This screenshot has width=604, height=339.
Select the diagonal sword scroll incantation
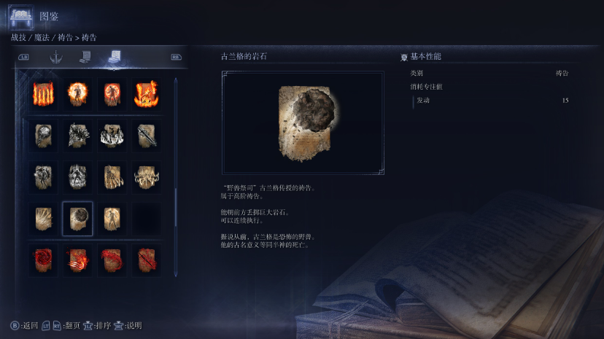click(x=146, y=136)
